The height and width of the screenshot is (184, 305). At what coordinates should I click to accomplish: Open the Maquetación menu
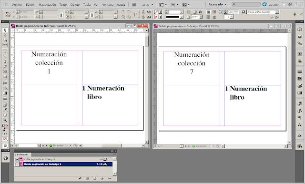(47, 4)
